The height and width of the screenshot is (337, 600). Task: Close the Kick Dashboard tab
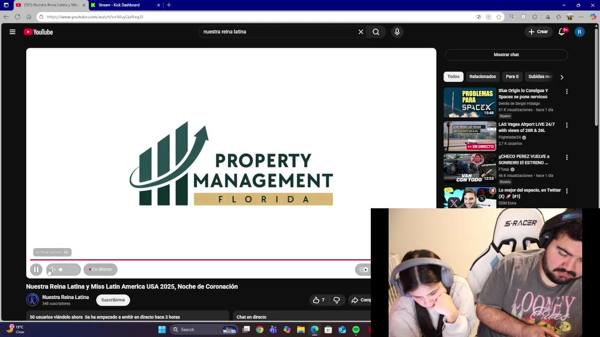pos(158,5)
